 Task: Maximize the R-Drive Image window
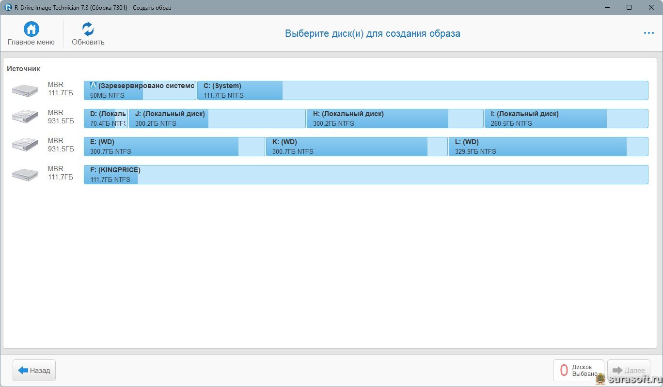(629, 7)
